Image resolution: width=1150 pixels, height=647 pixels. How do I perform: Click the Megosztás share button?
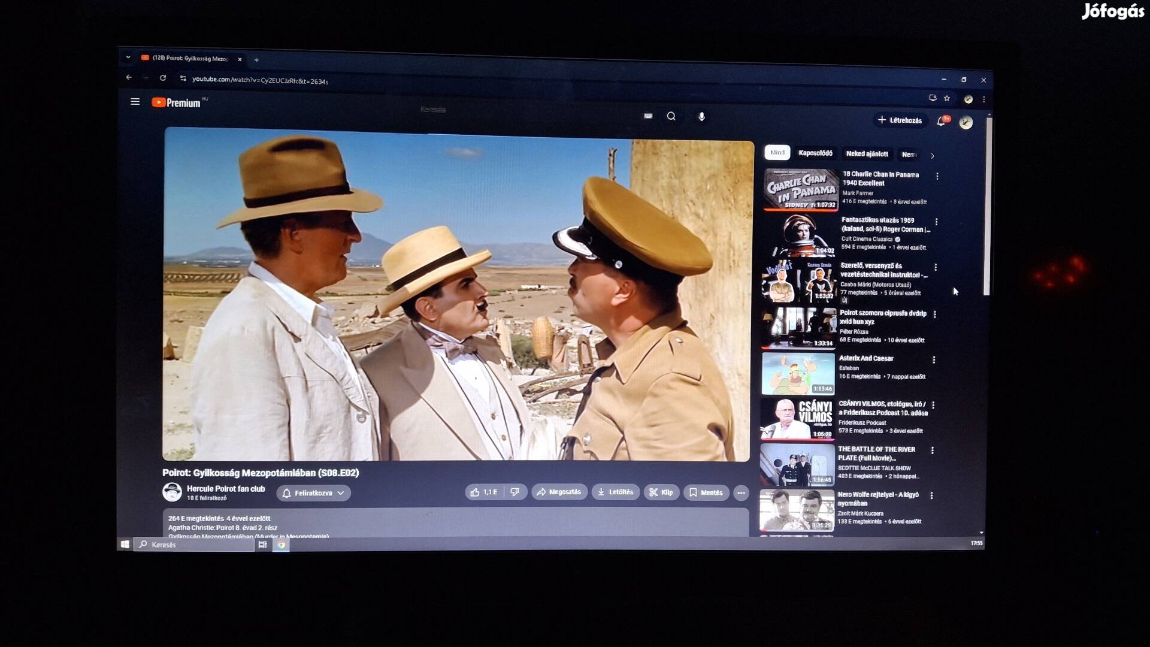tap(559, 492)
